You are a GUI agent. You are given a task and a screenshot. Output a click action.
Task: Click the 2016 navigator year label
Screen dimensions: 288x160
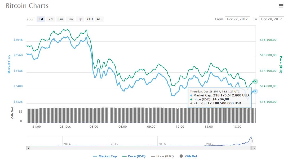coord(162,144)
